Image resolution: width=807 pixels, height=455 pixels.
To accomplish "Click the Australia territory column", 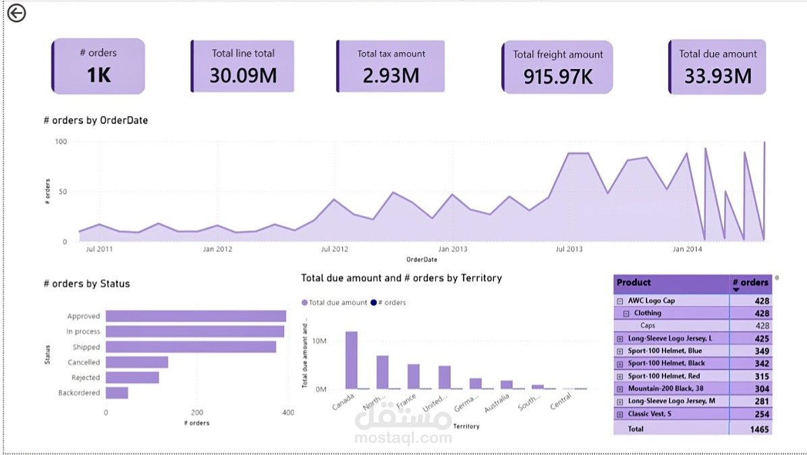I will (507, 385).
